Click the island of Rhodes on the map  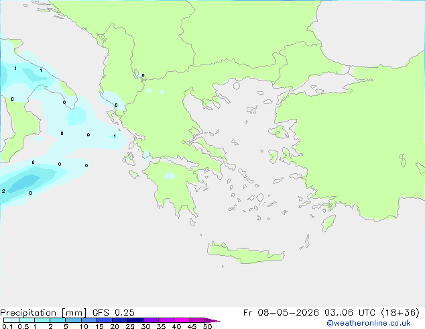tap(328, 223)
